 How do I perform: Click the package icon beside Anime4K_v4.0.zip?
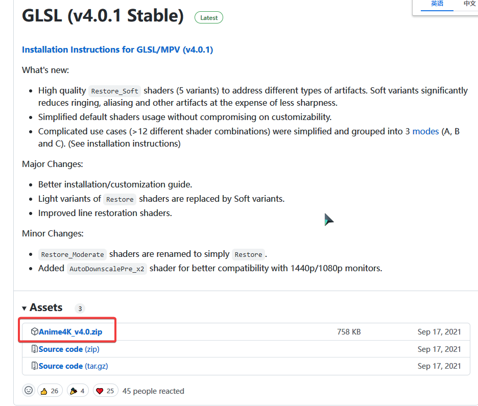[35, 332]
